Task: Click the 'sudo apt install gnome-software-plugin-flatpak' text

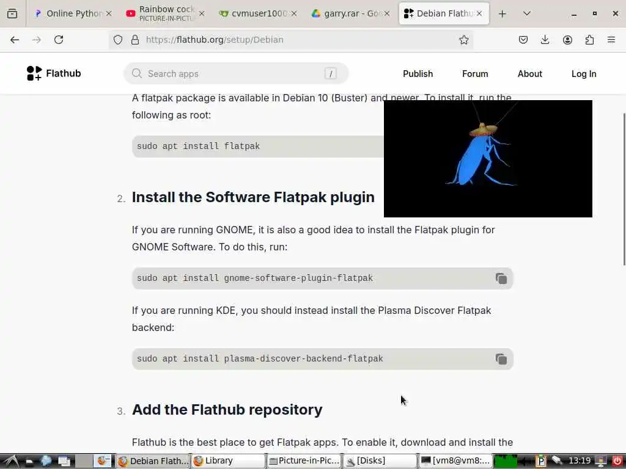Action: pos(255,278)
